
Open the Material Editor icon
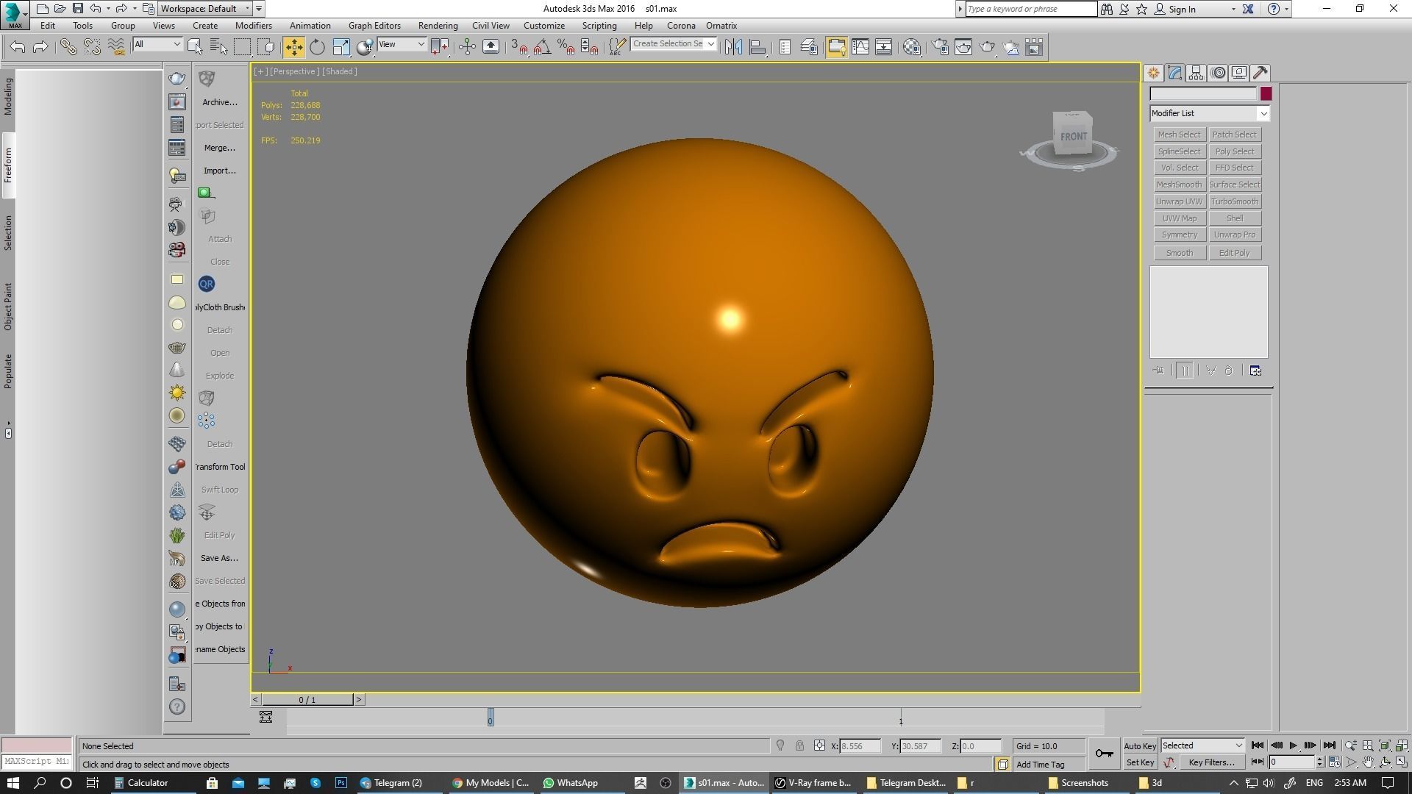[912, 47]
